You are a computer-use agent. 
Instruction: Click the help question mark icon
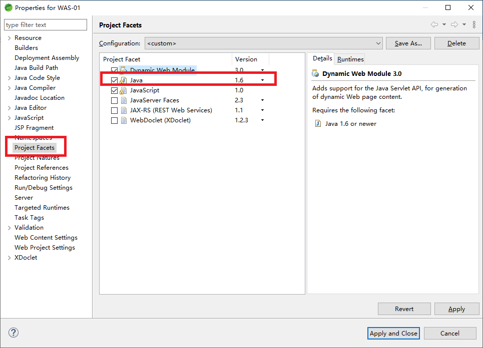pyautogui.click(x=14, y=333)
